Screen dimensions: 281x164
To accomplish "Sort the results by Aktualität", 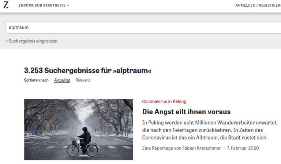I will click(x=62, y=80).
